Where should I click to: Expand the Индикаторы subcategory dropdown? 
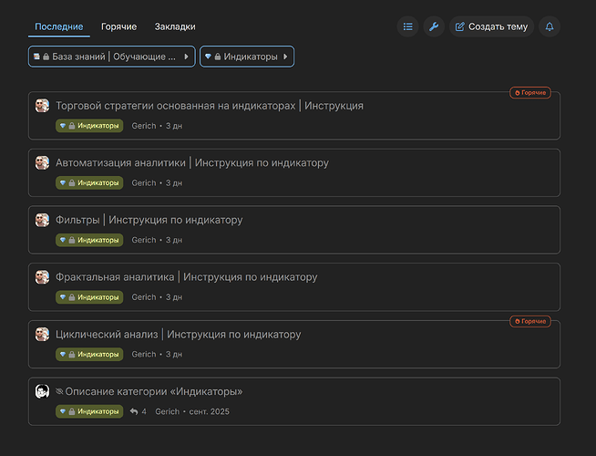246,57
